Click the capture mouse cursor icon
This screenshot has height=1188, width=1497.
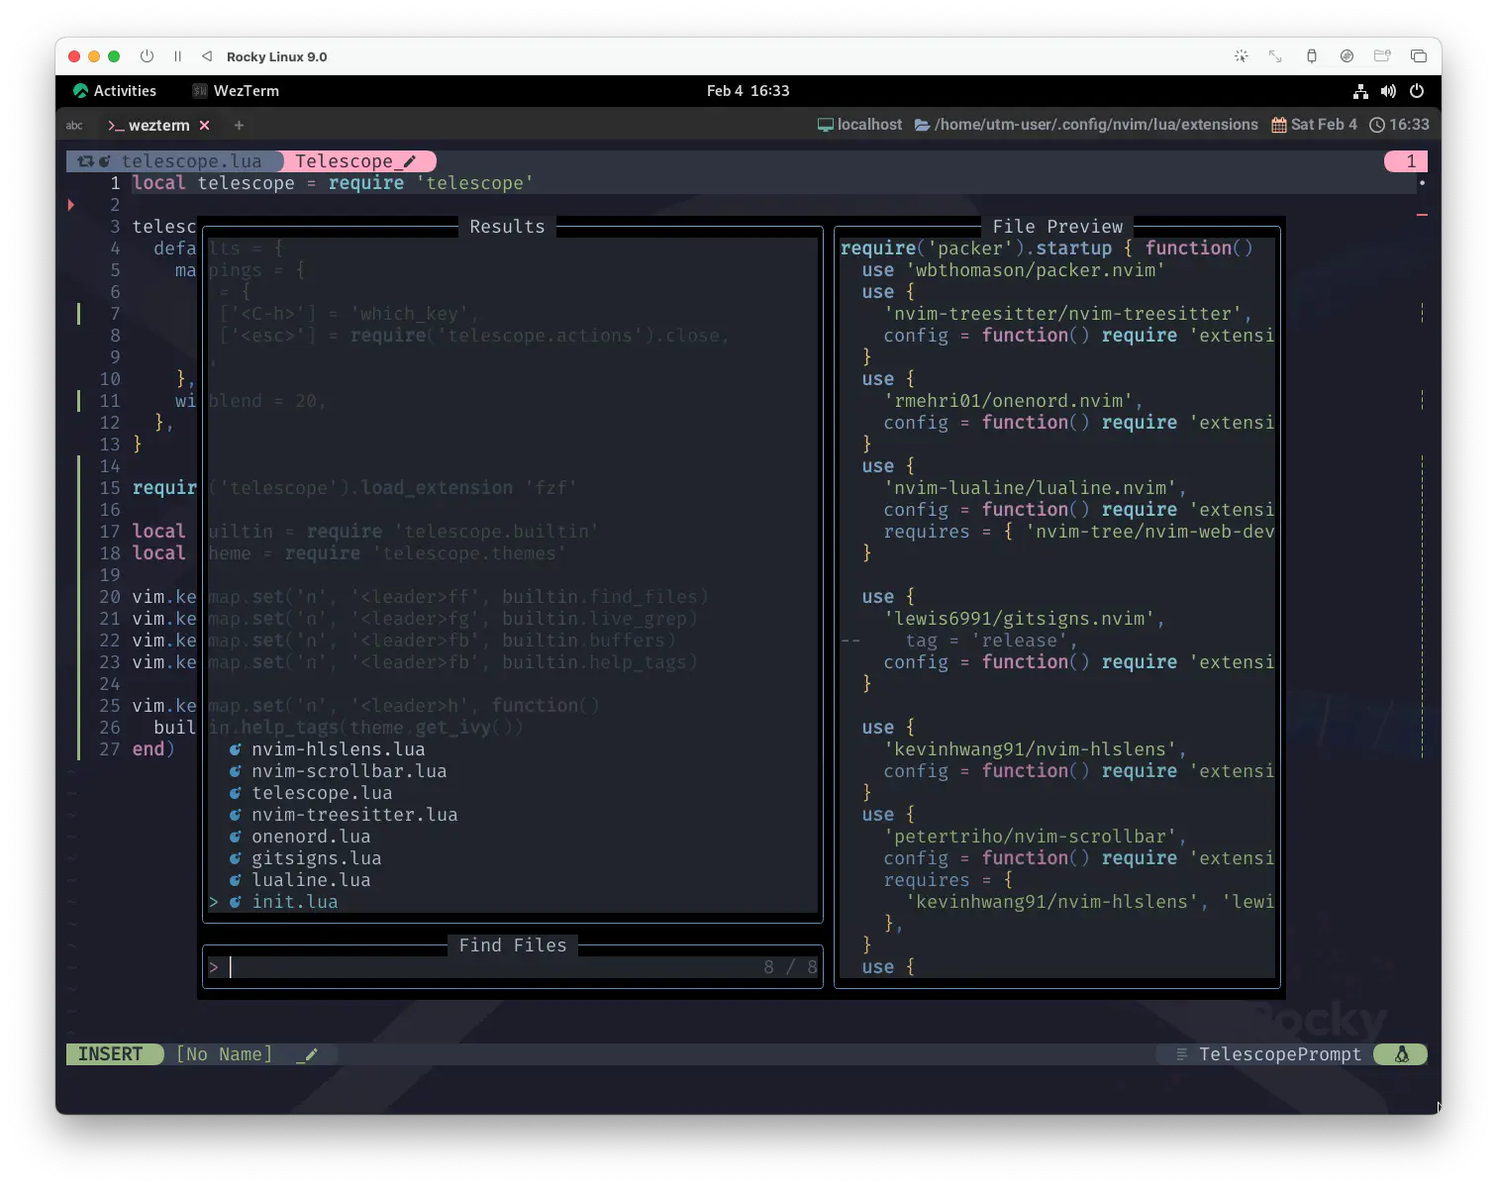[1241, 56]
